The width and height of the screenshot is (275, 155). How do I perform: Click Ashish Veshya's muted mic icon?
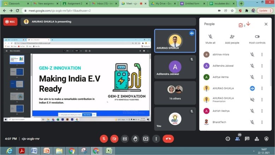(252, 111)
